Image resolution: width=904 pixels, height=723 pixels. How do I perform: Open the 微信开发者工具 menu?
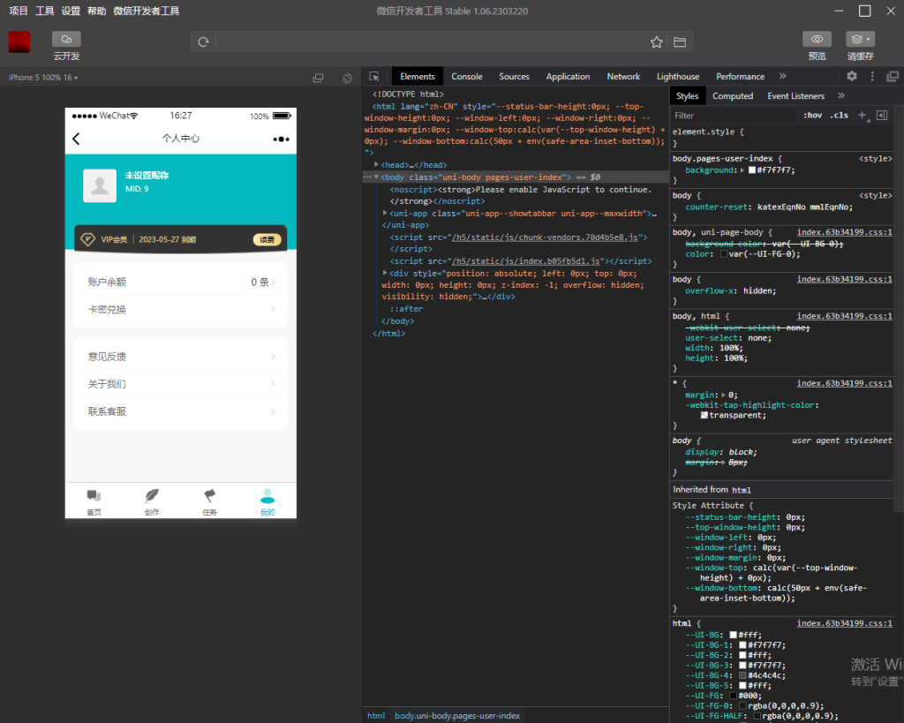pos(147,11)
